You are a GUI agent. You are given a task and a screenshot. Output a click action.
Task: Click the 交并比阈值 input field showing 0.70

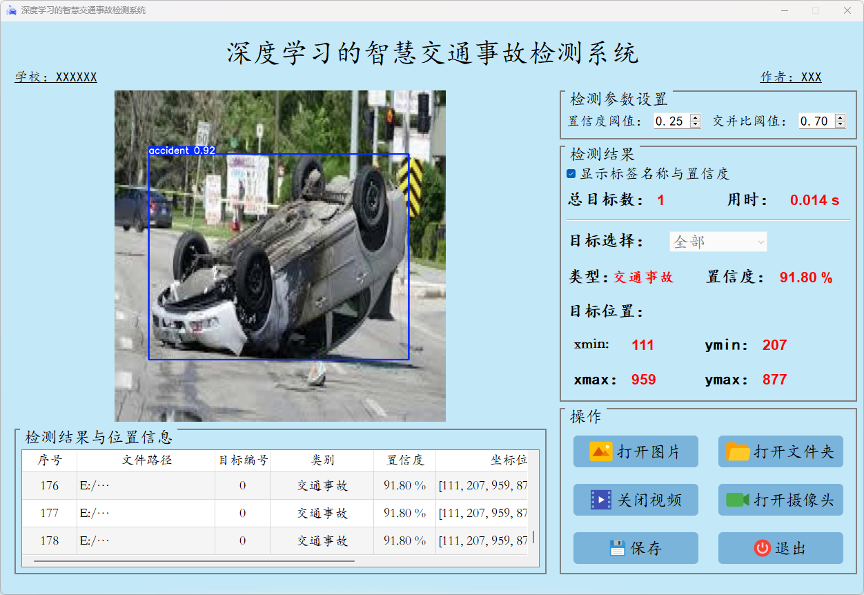click(815, 121)
